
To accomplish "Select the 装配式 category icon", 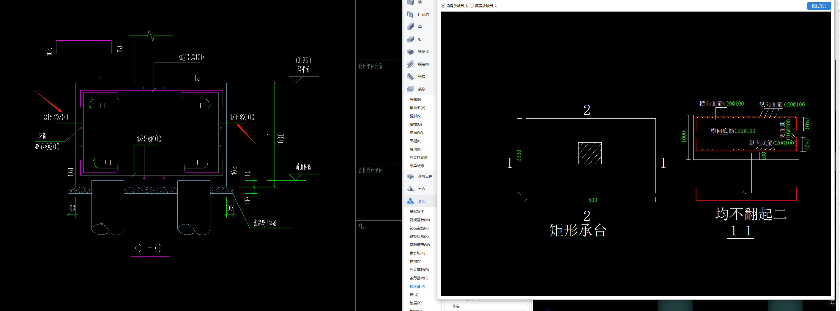I will (410, 52).
